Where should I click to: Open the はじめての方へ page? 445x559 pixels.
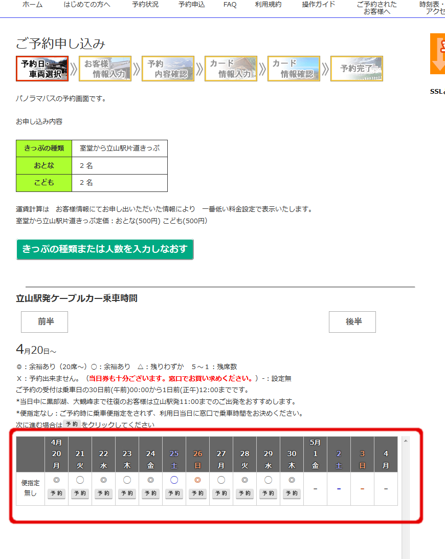coord(87,5)
